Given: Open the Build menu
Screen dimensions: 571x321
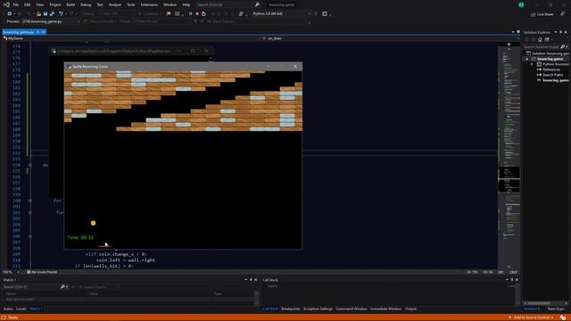Looking at the screenshot, I should click(x=70, y=4).
